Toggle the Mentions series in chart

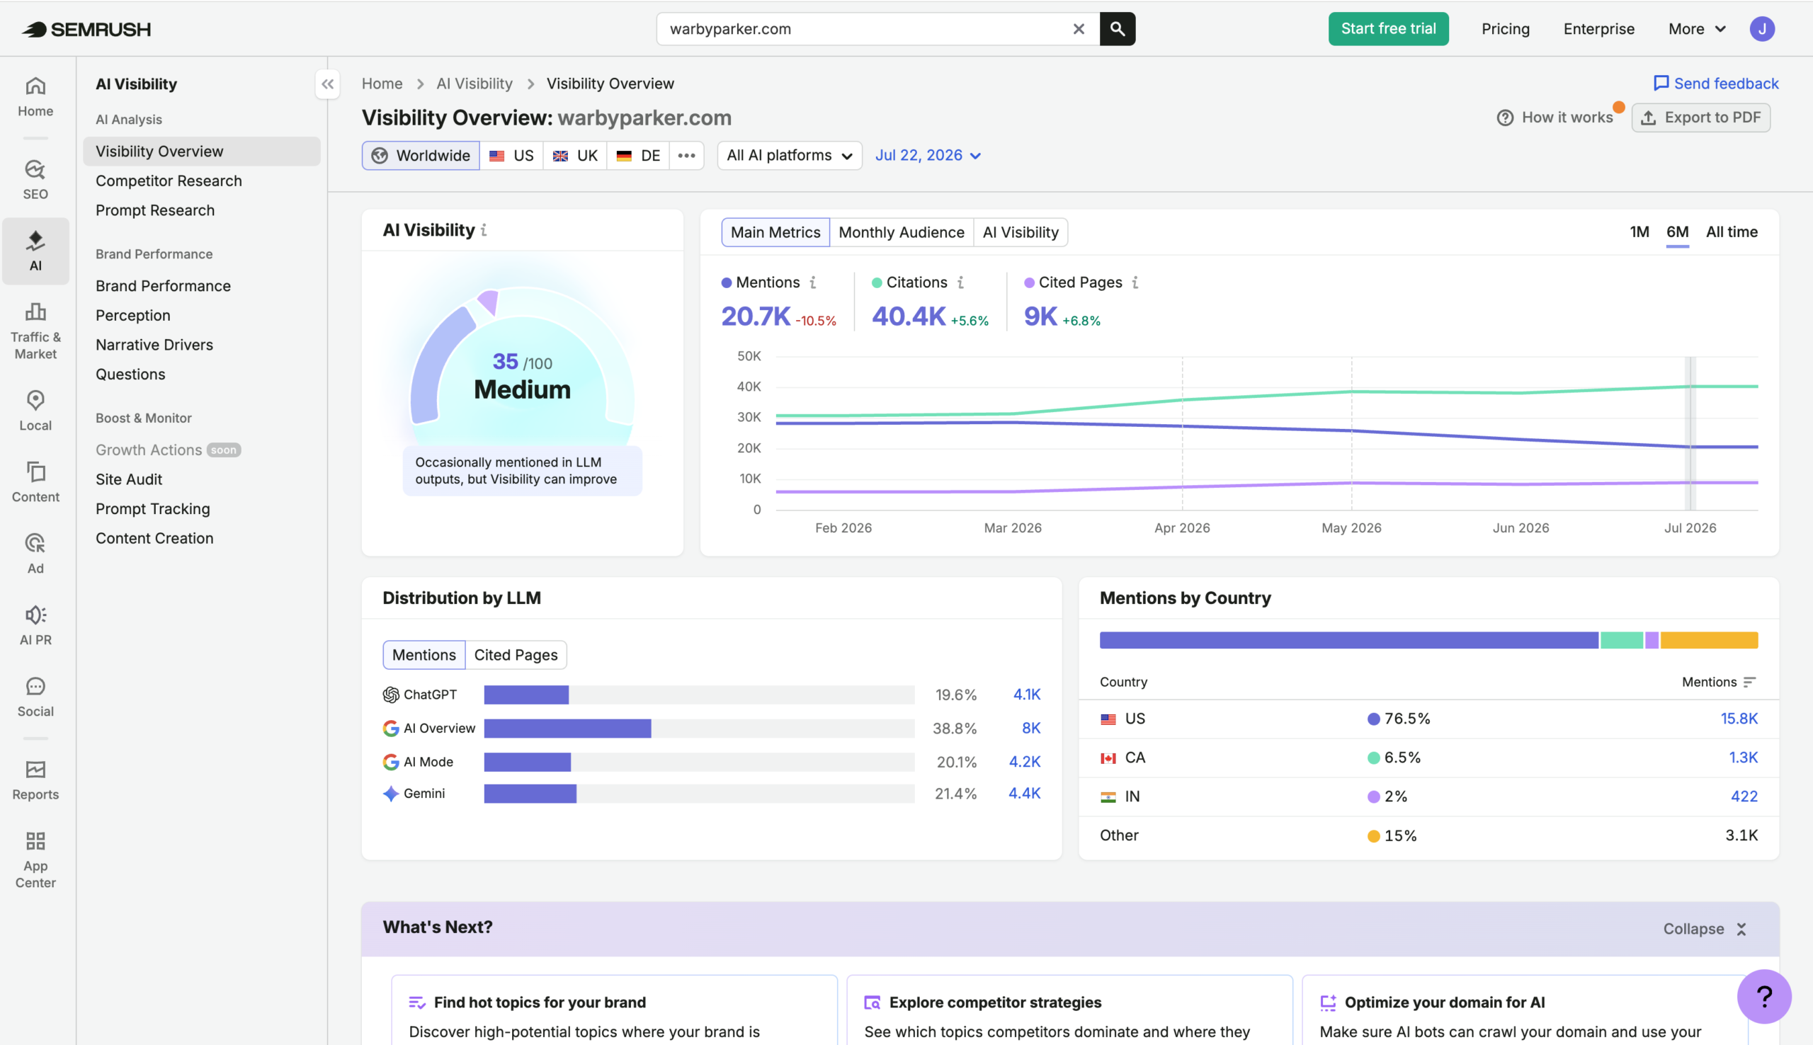(x=760, y=282)
